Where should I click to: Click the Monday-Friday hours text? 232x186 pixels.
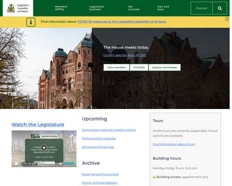click(x=175, y=168)
